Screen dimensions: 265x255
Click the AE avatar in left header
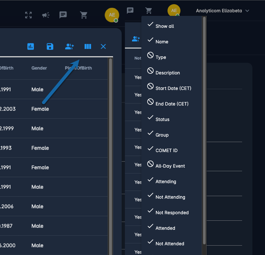tap(112, 15)
